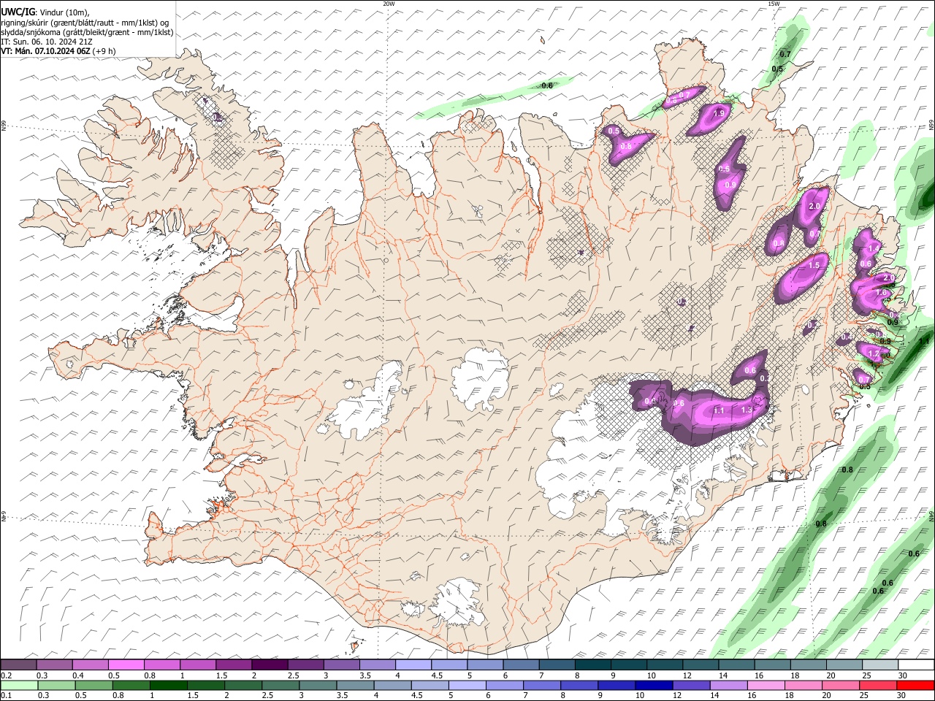
Task: Click darkest purple swatch at 2, upper legend
Action: [270, 665]
